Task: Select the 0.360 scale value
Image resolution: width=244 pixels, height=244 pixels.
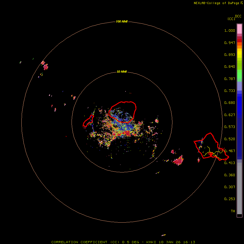Action: coord(230,175)
